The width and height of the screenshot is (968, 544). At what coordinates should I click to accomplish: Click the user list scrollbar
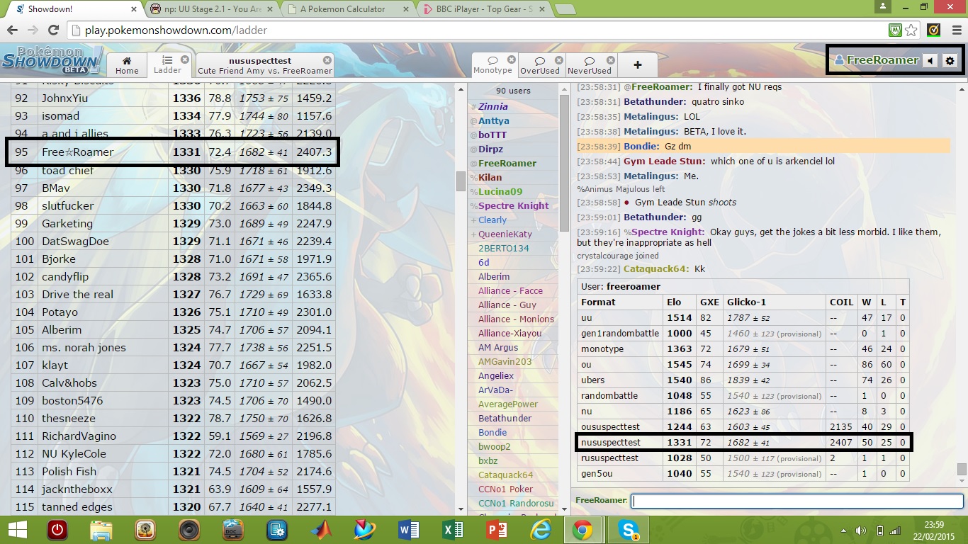(461, 181)
